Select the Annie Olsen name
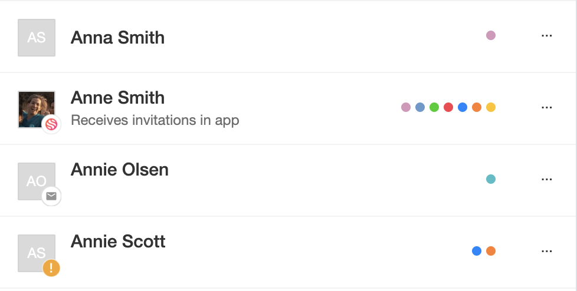The image size is (577, 291). (x=120, y=170)
